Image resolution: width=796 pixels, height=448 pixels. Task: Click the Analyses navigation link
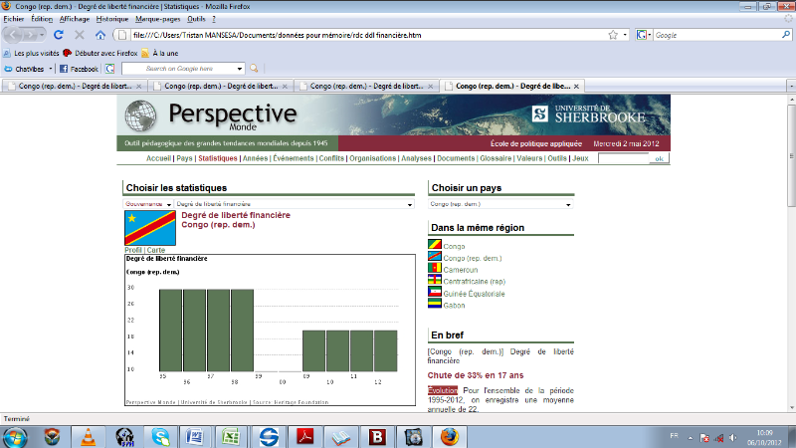pyautogui.click(x=416, y=158)
